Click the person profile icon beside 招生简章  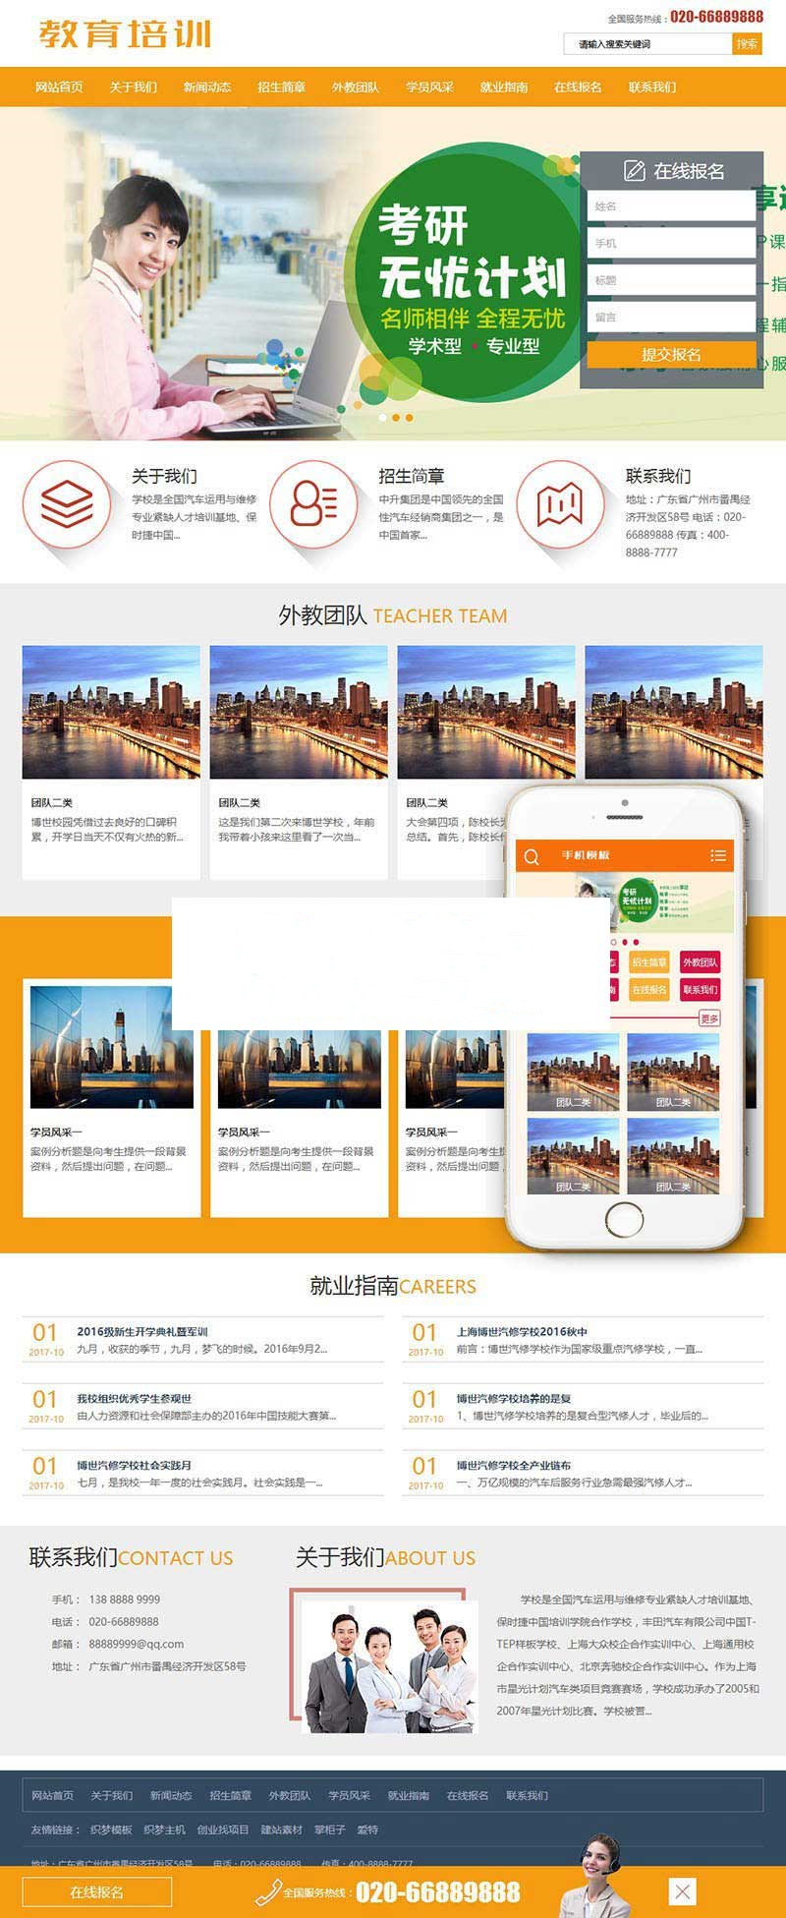[313, 505]
